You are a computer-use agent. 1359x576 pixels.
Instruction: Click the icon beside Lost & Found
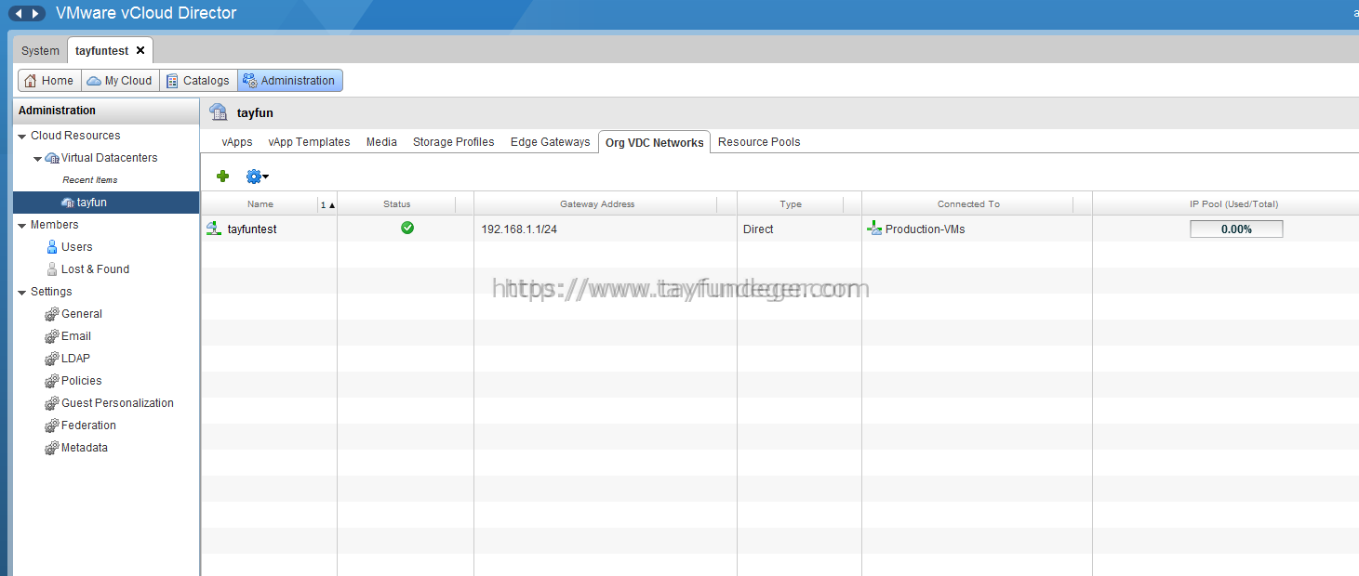tap(52, 269)
